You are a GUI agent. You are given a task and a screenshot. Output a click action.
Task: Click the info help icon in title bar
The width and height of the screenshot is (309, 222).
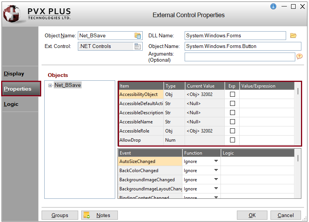[x=273, y=6]
